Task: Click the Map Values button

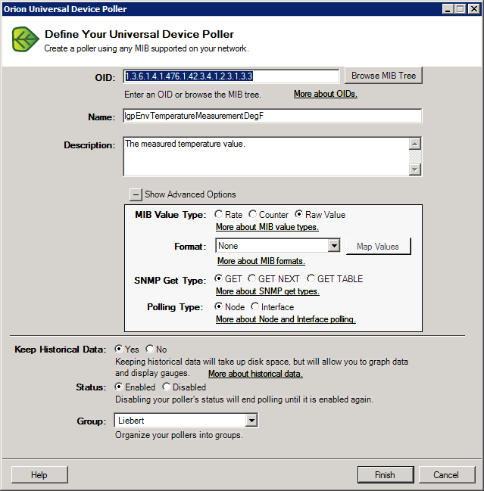Action: [378, 247]
